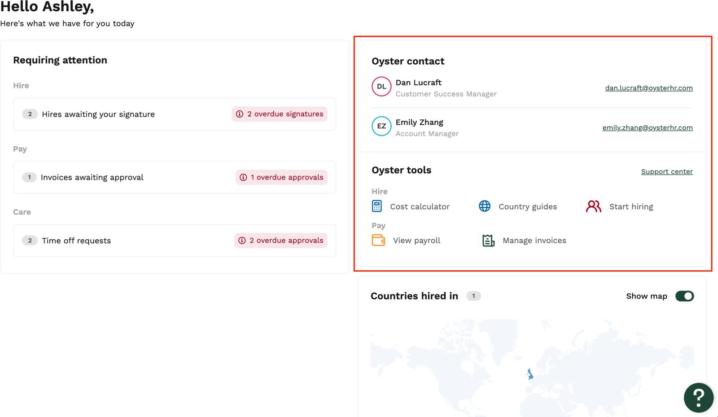Screen dimensions: 718x417
Task: Click the DL avatar for Dan Lucraft
Action: (381, 87)
